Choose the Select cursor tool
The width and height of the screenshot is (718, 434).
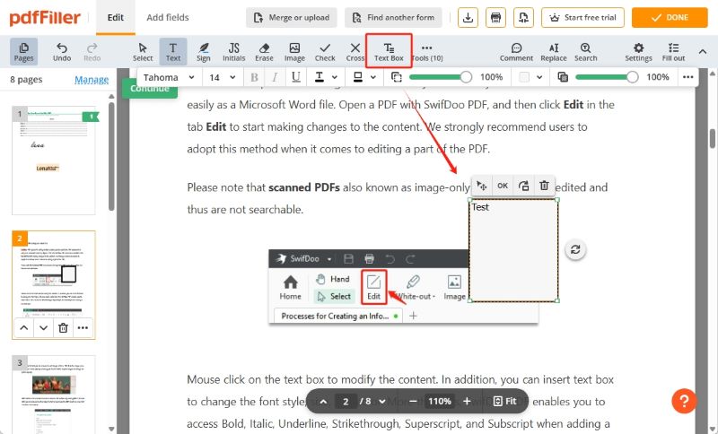[x=143, y=52]
